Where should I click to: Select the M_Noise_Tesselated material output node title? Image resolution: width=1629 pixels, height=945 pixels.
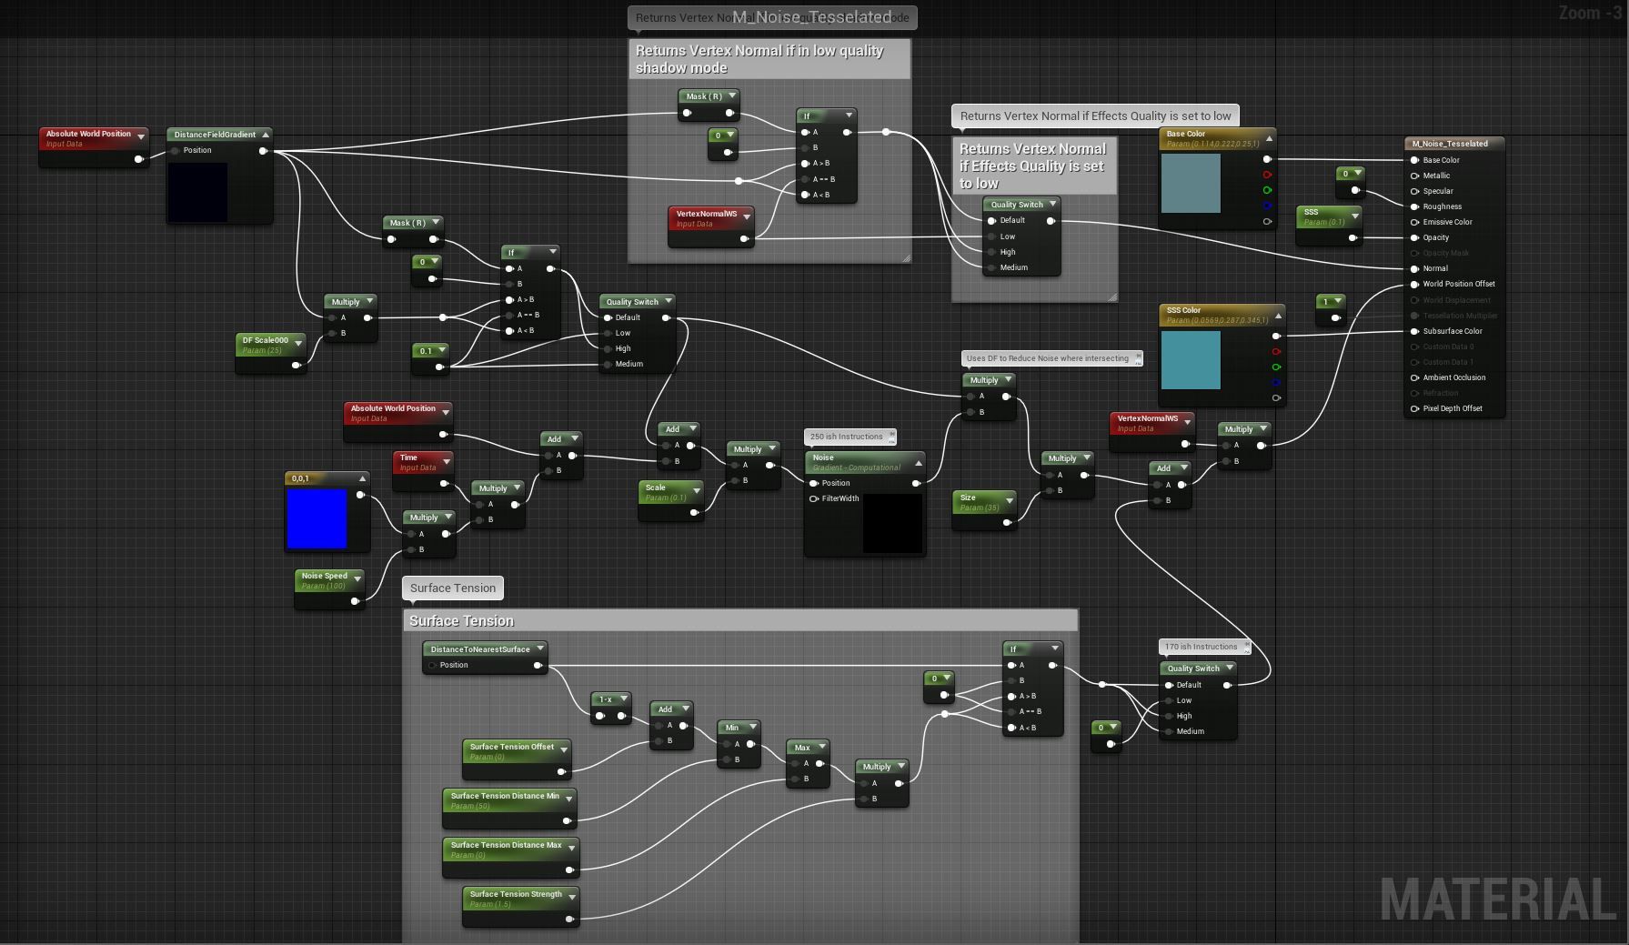1450,144
